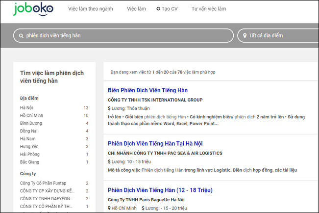Viewport: 319px width, 213px height.
Task: Open the Việc làm menu
Action: [136, 9]
